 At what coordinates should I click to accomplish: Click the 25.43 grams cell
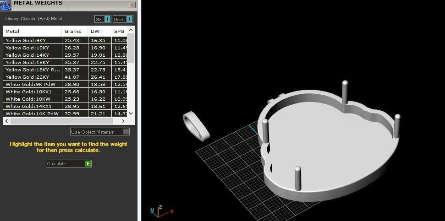(75, 40)
